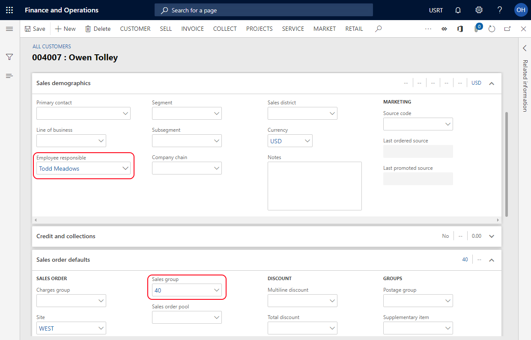Delete the customer record
The image size is (531, 340).
[x=98, y=29]
